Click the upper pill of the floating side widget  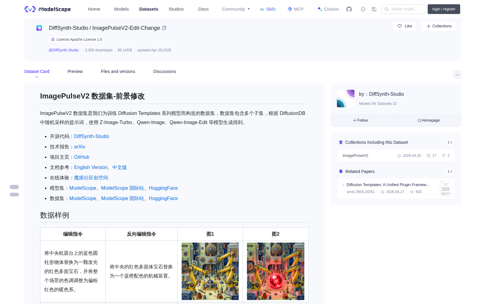tap(14, 187)
